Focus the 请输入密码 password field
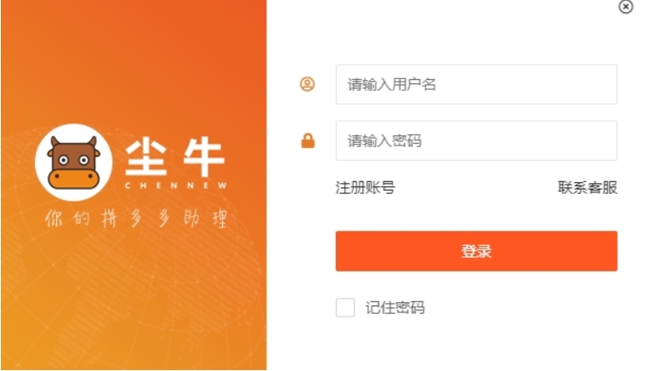This screenshot has height=371, width=660. coord(476,140)
